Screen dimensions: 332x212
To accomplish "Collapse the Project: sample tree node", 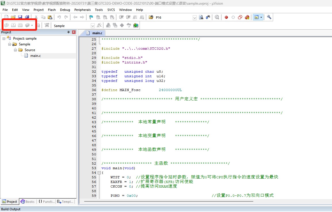I will point(4,38).
